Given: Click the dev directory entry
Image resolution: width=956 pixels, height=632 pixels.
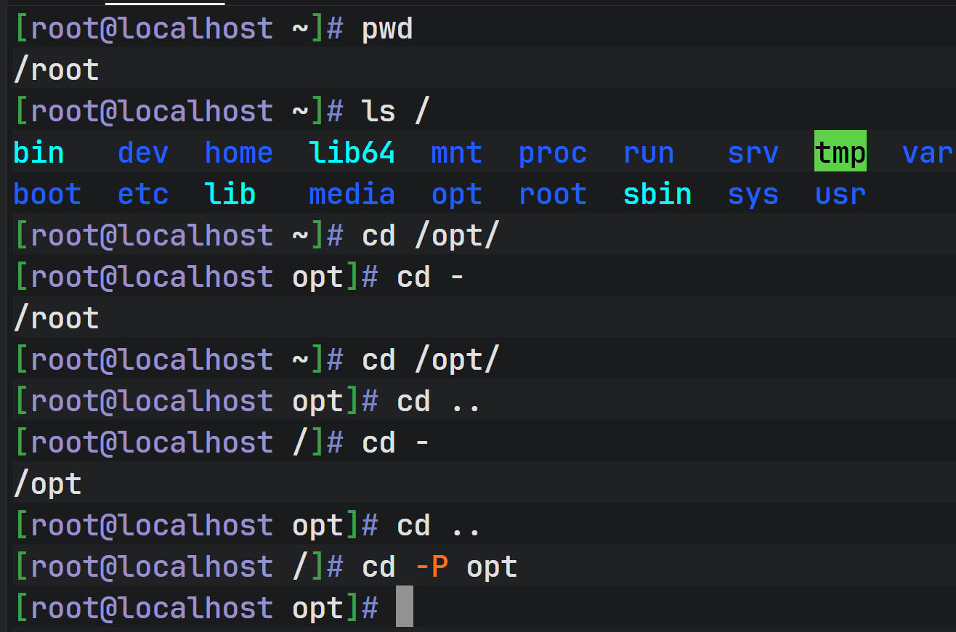Looking at the screenshot, I should (x=143, y=153).
